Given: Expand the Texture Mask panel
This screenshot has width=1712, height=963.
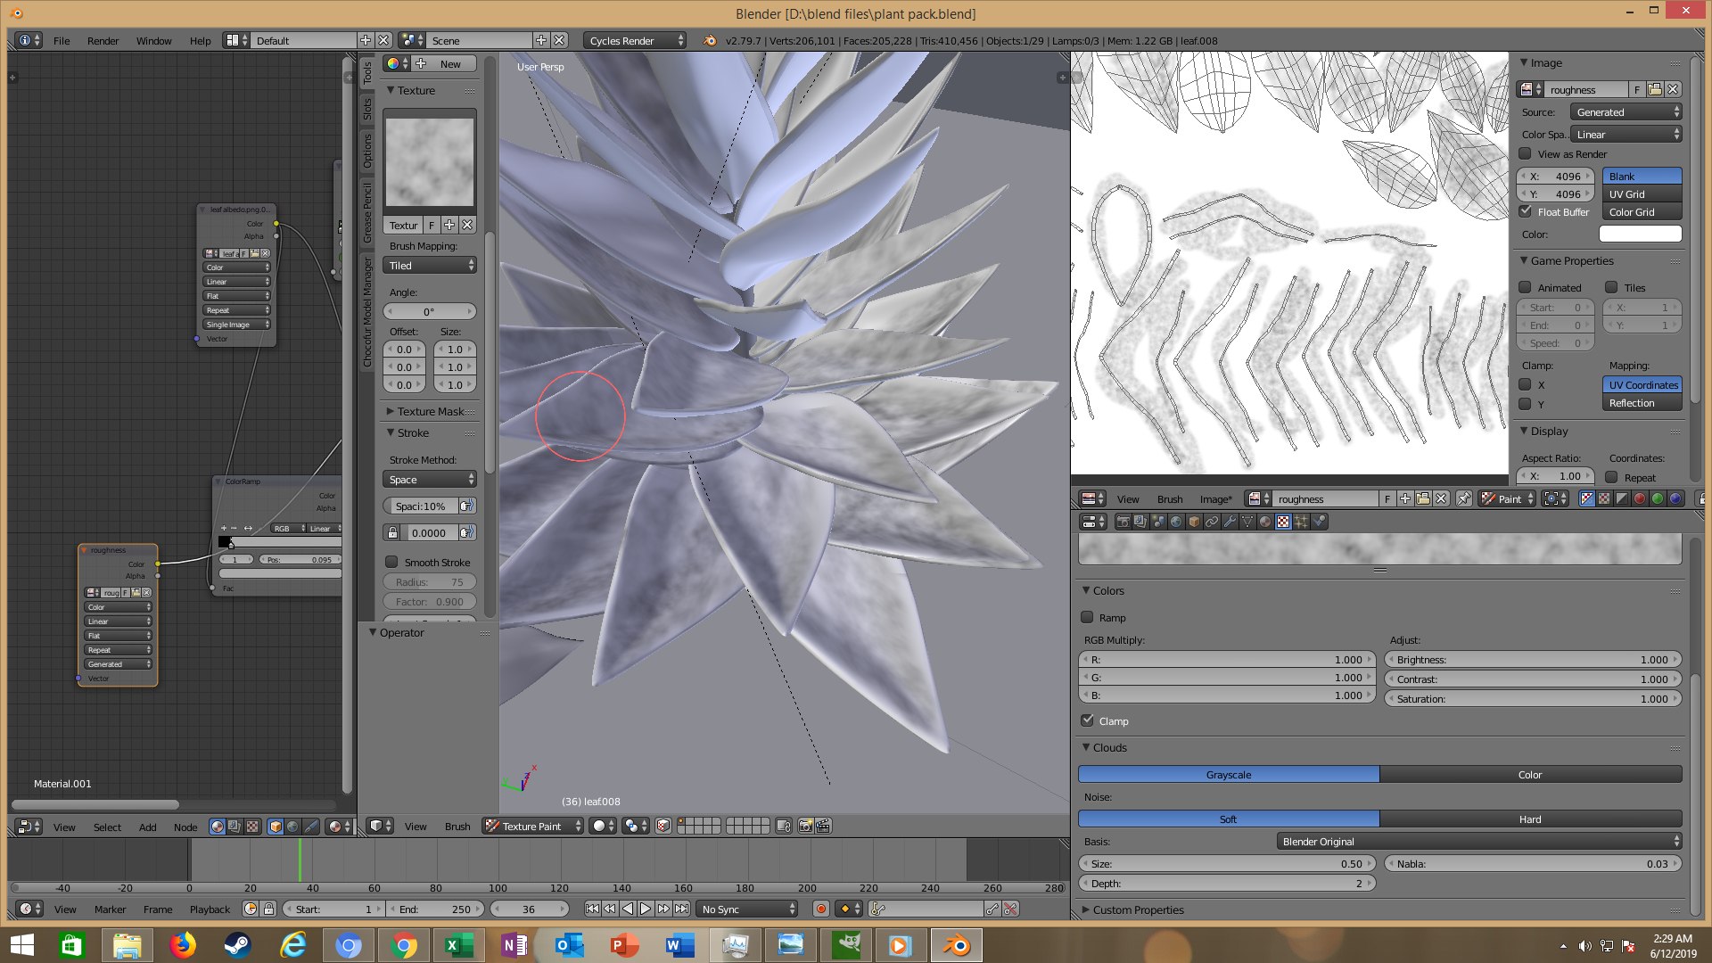Looking at the screenshot, I should (430, 411).
